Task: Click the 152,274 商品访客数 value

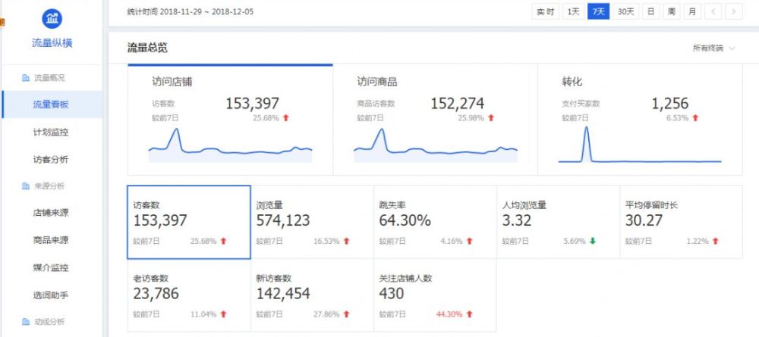Action: coord(457,103)
